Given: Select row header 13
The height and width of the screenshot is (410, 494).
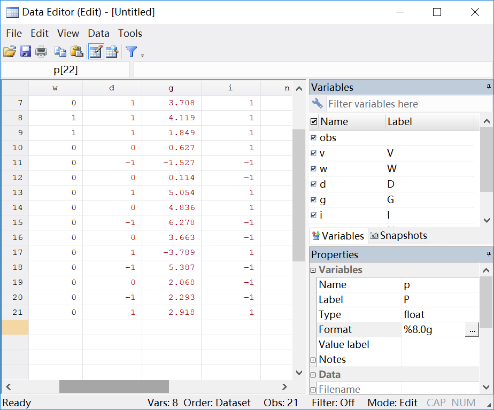Looking at the screenshot, I should pos(15,192).
